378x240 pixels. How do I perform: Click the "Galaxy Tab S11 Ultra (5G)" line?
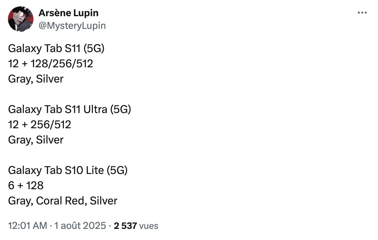(x=69, y=109)
